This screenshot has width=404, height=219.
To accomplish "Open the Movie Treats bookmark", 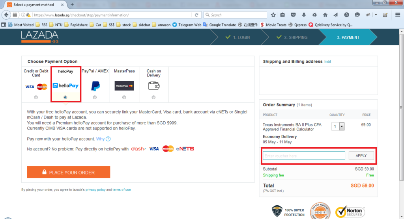I will pos(273,25).
